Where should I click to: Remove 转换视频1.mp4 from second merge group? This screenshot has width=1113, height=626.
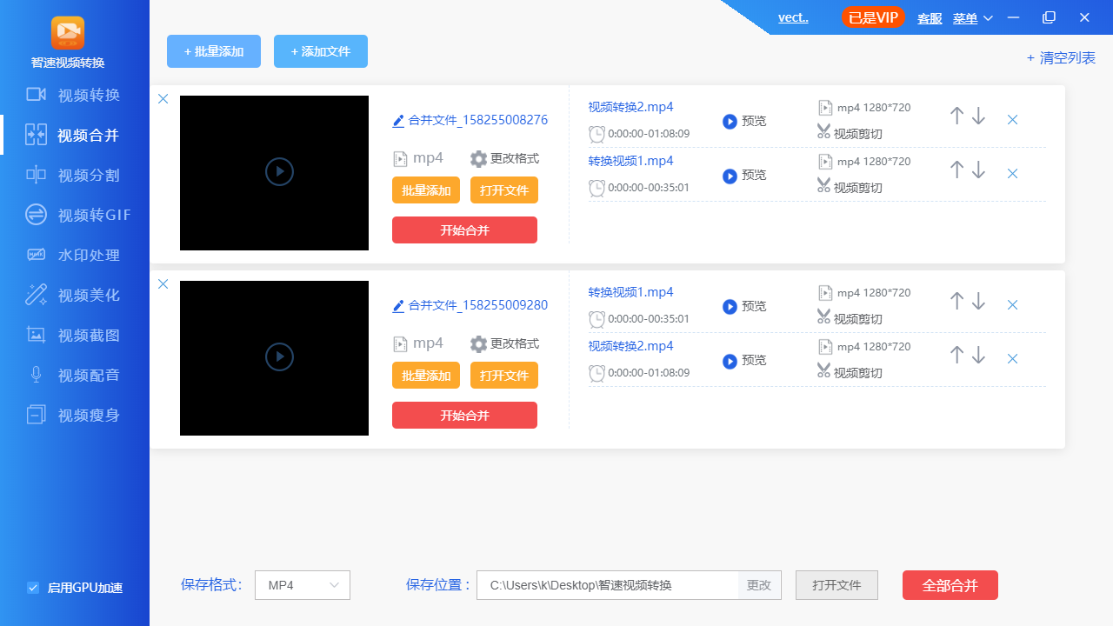(1012, 305)
